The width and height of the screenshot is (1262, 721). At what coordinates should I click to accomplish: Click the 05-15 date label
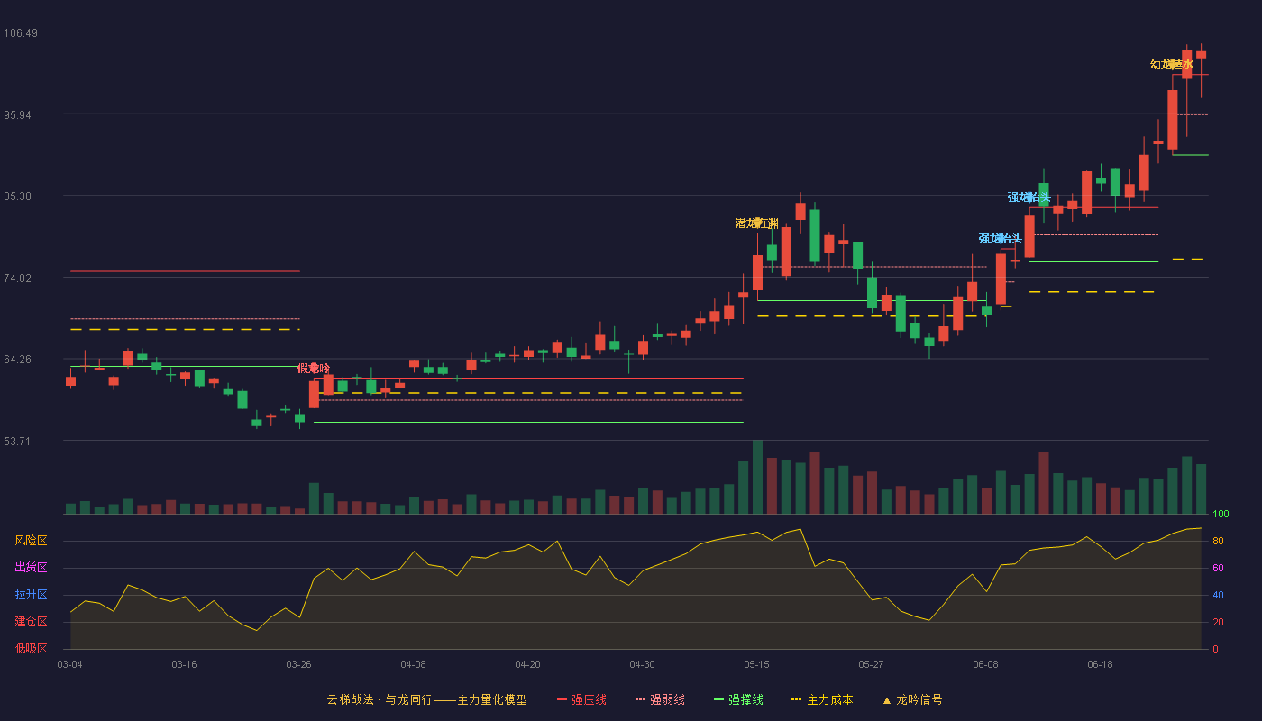click(756, 664)
